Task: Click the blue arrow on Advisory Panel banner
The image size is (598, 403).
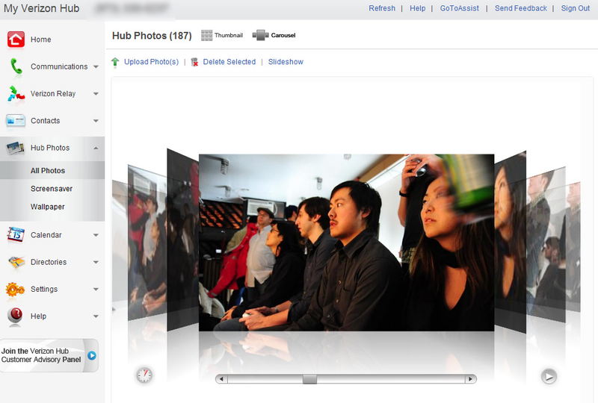Action: [x=92, y=355]
